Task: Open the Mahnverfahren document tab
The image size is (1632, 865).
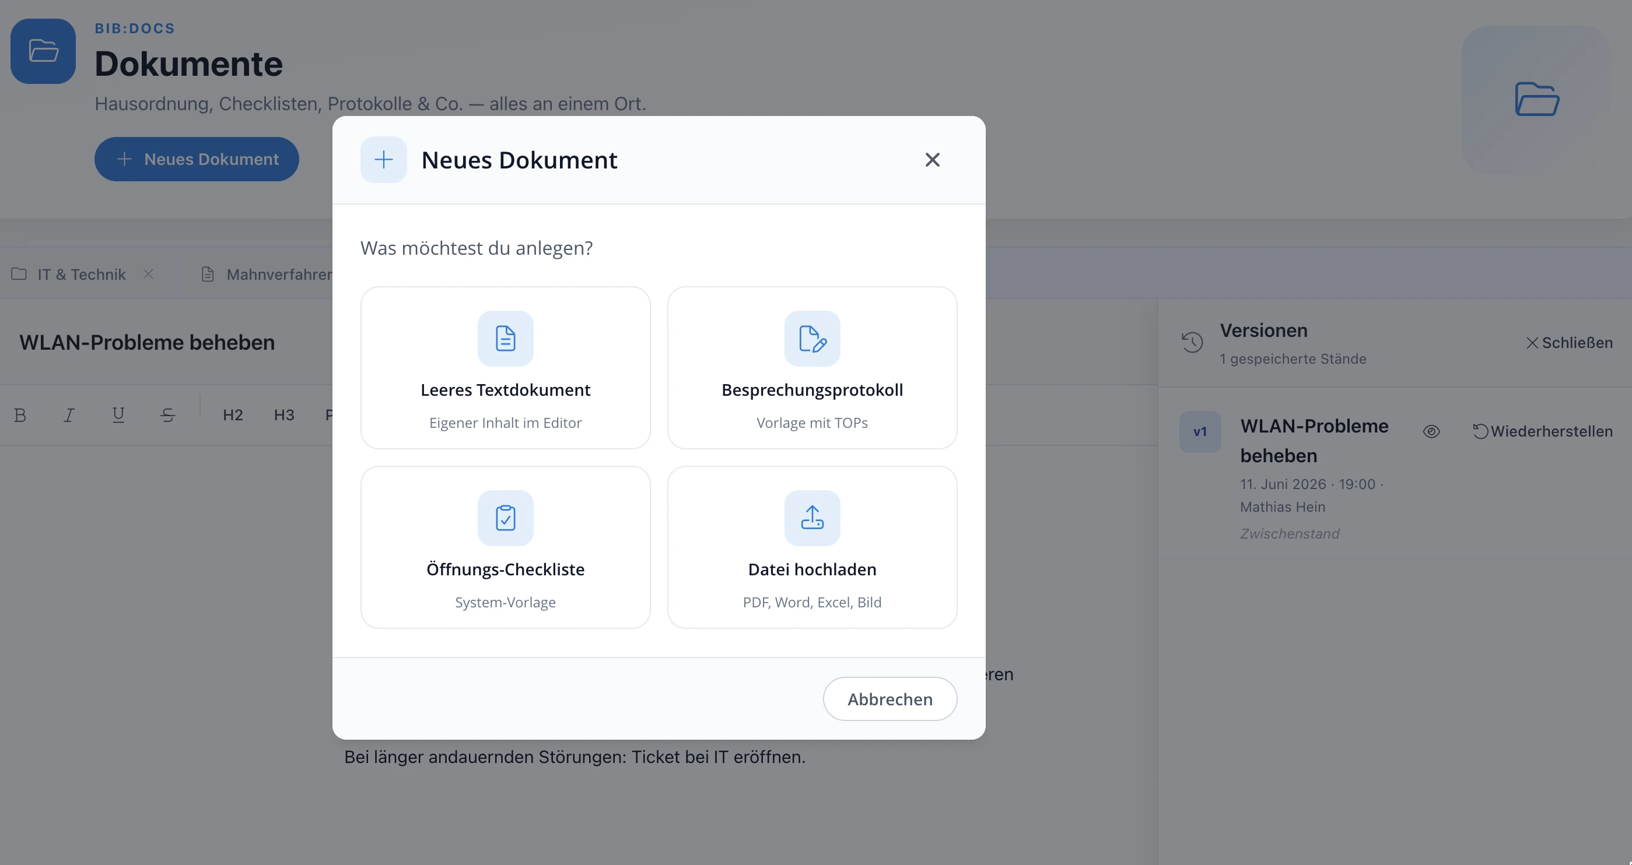Action: coord(266,274)
